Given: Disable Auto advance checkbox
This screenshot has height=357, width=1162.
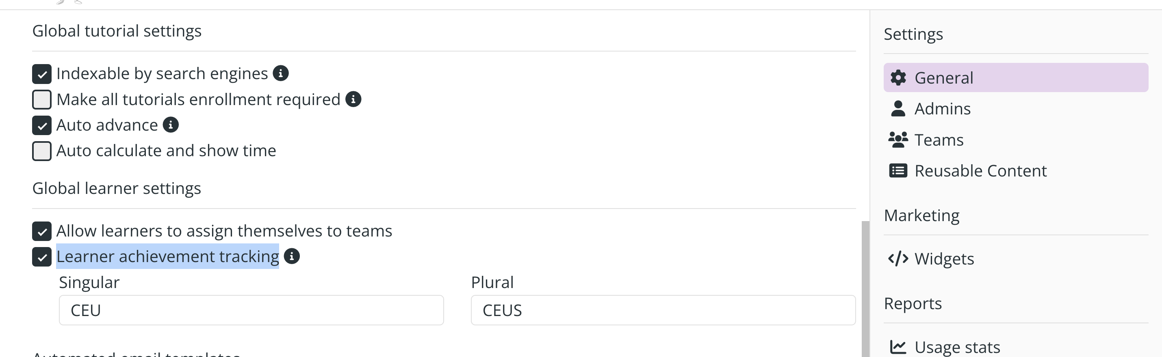Looking at the screenshot, I should (42, 126).
